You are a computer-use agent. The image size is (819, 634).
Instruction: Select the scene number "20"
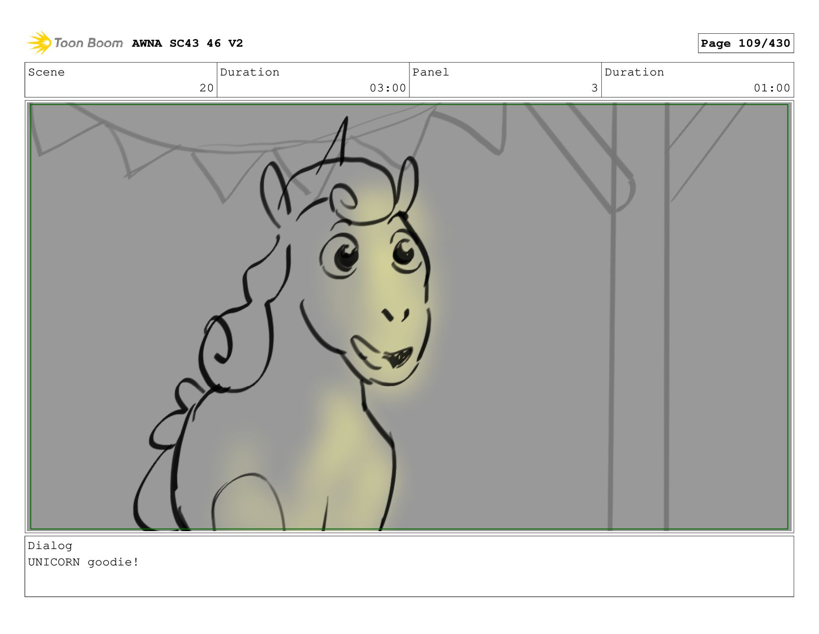(x=207, y=88)
